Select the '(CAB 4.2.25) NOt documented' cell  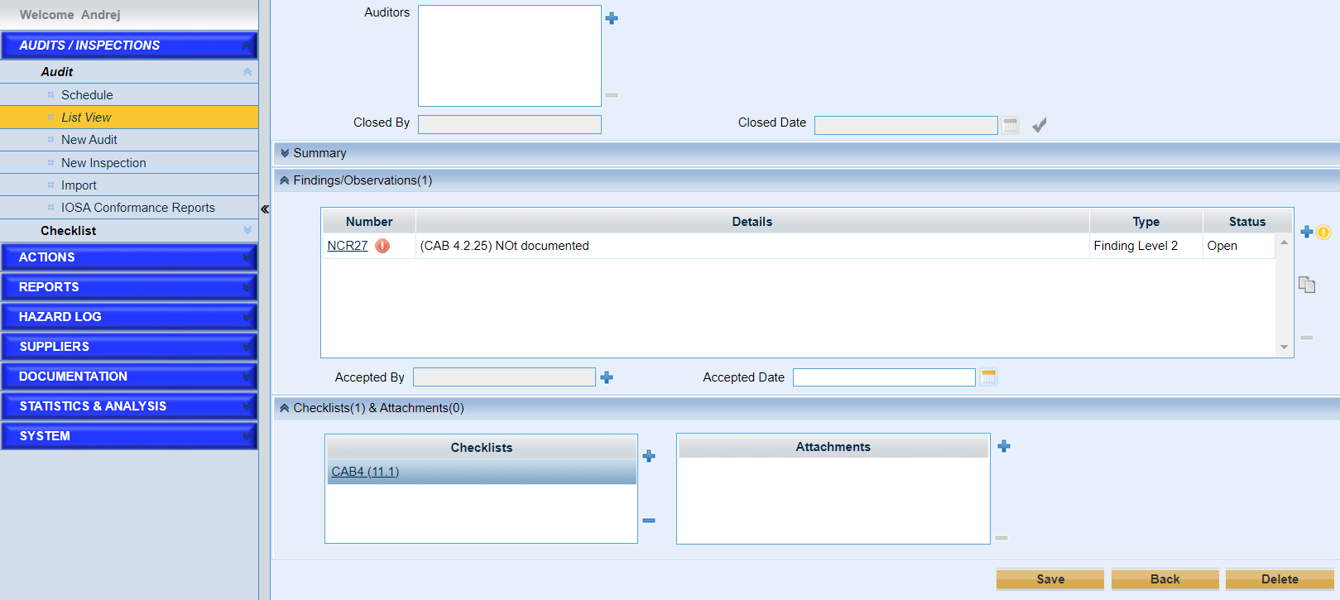752,246
